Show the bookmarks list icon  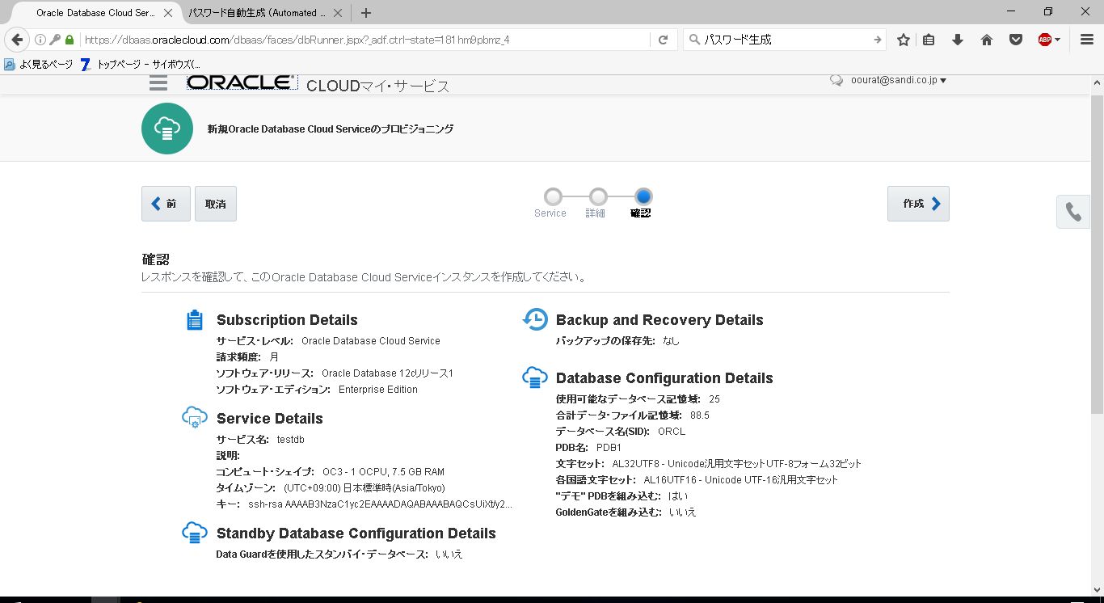pos(929,40)
